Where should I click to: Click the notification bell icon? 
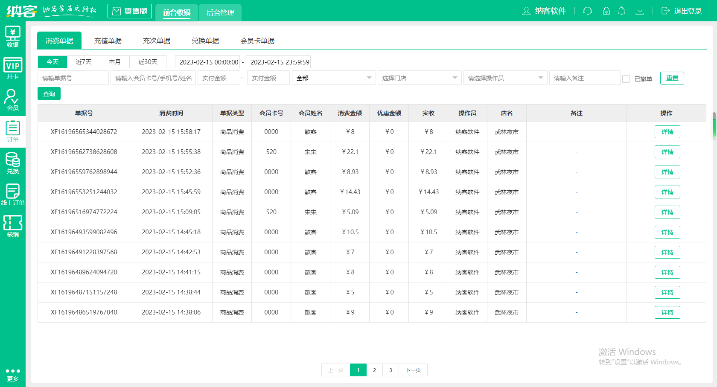[x=622, y=11]
